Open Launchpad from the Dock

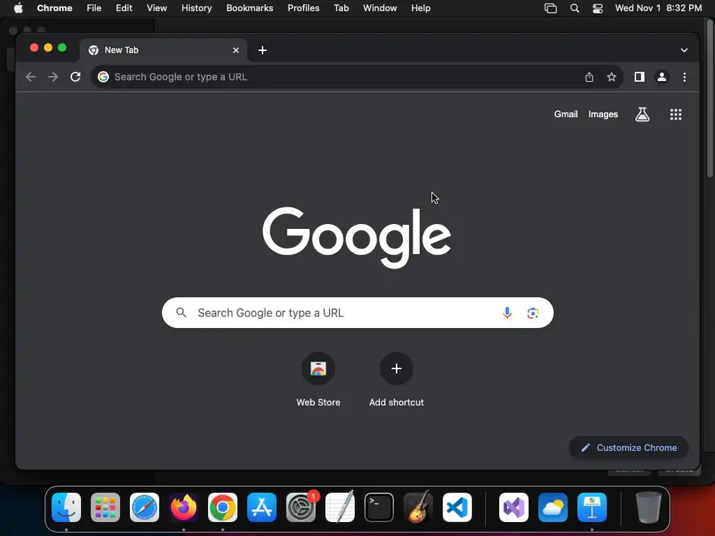click(x=105, y=507)
